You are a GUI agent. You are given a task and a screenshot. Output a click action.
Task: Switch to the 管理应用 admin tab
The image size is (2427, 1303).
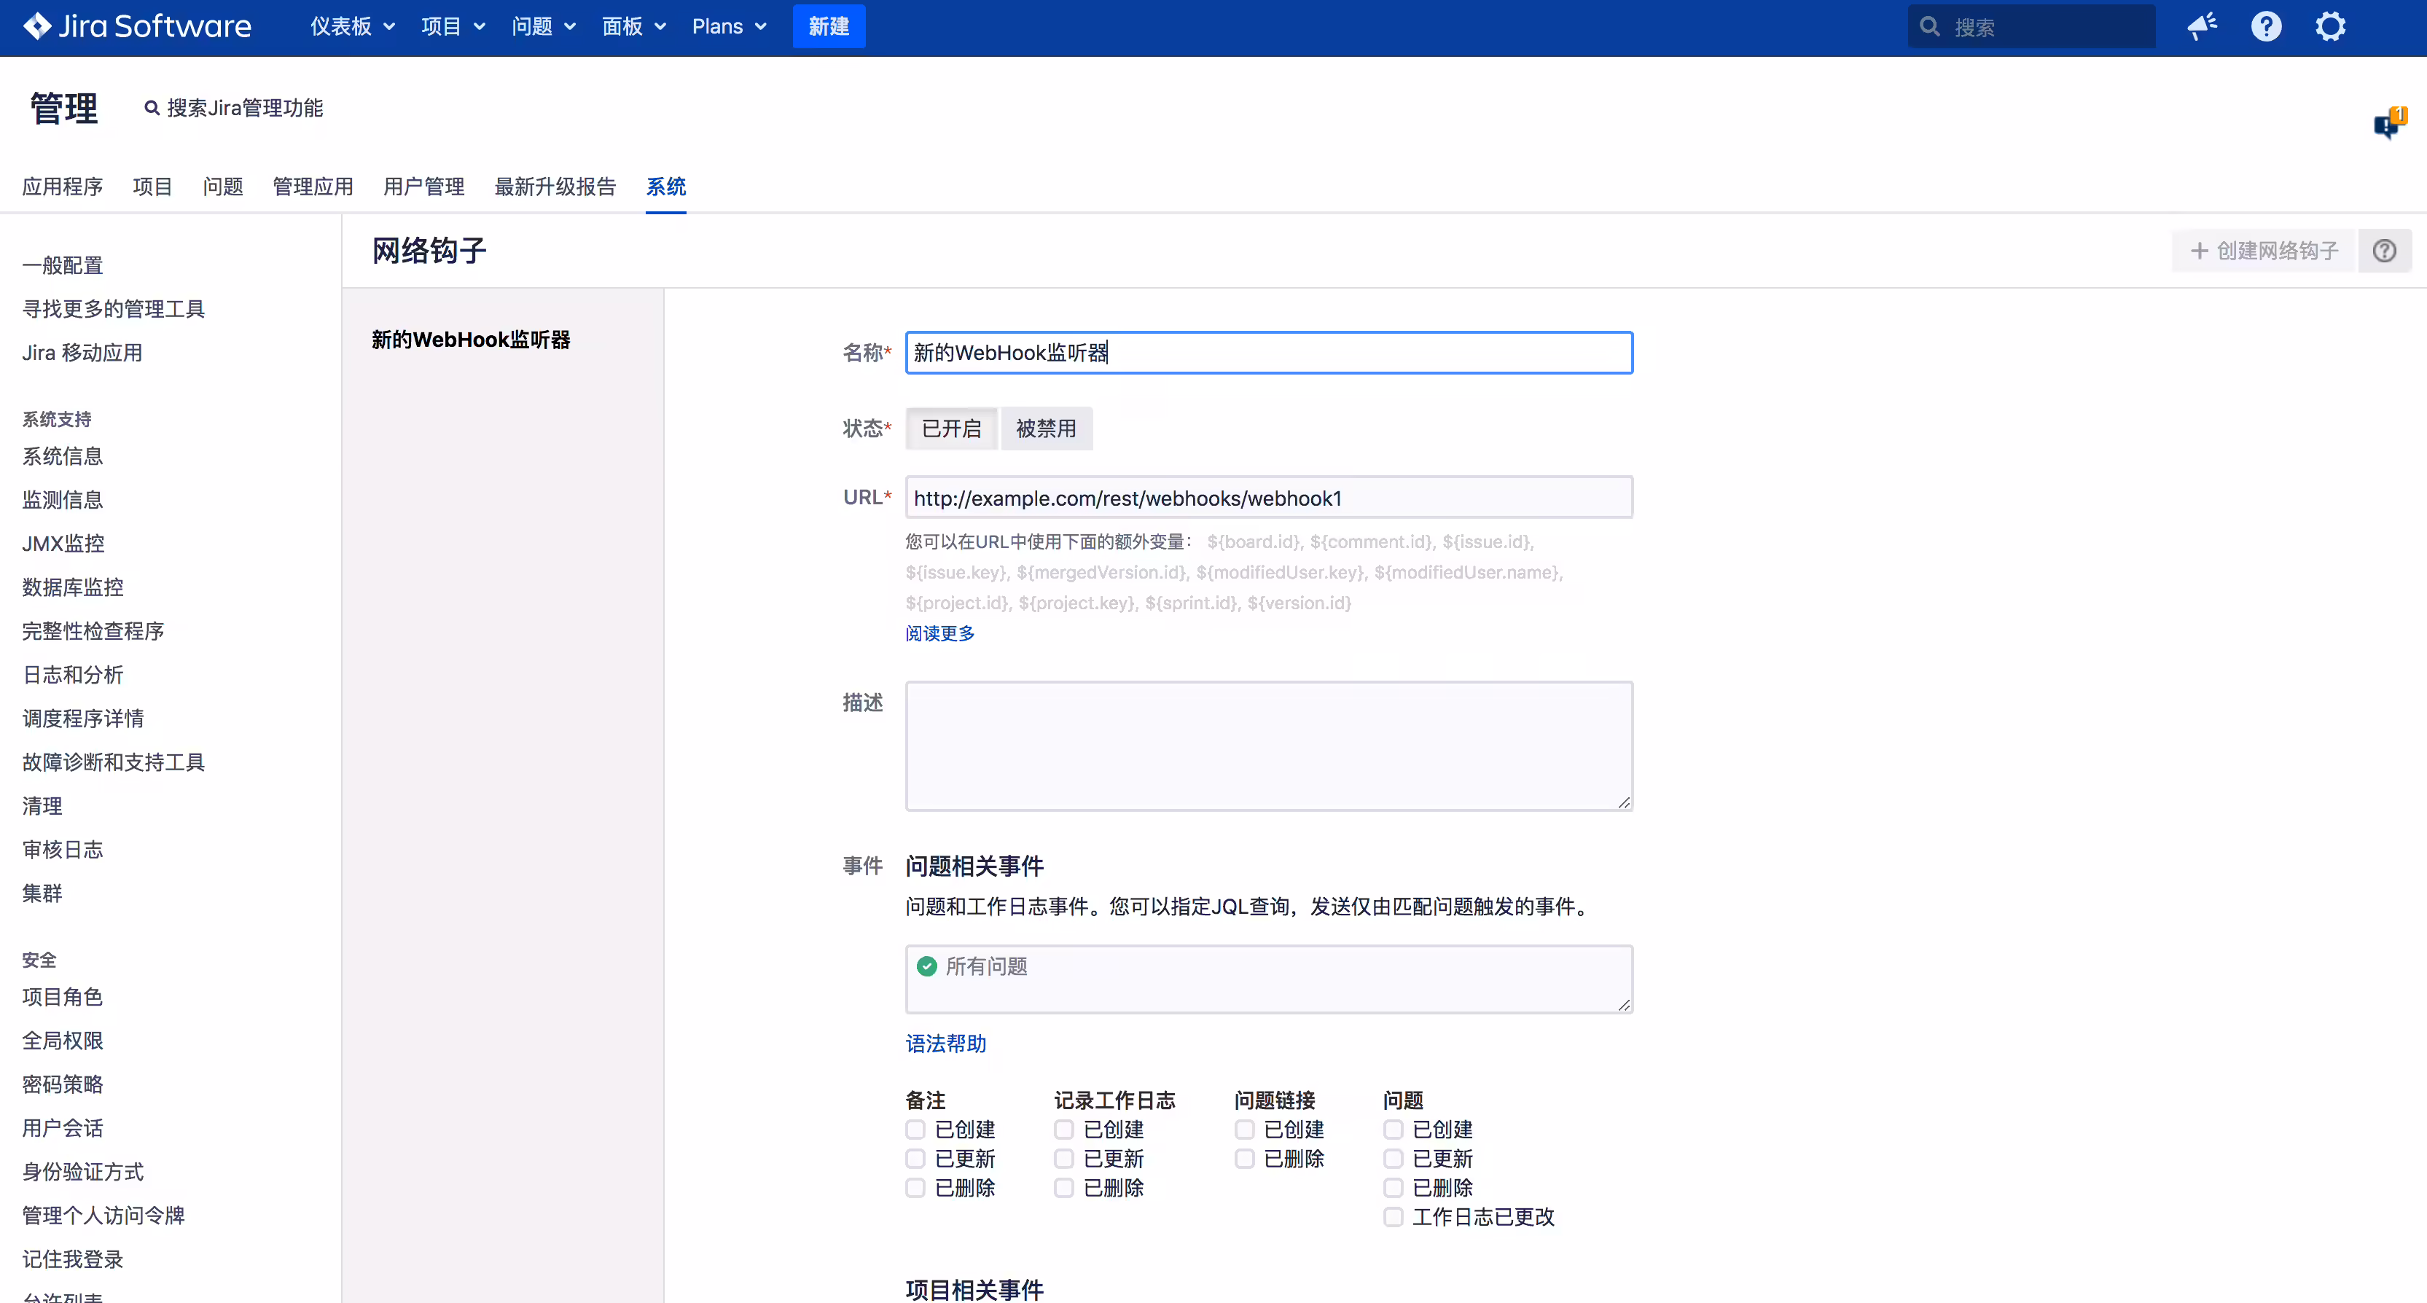313,187
